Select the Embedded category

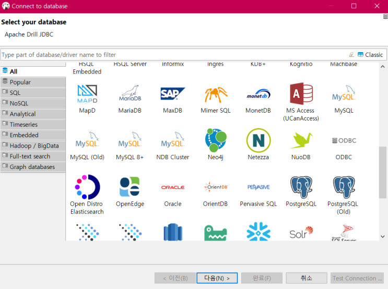tap(33, 135)
